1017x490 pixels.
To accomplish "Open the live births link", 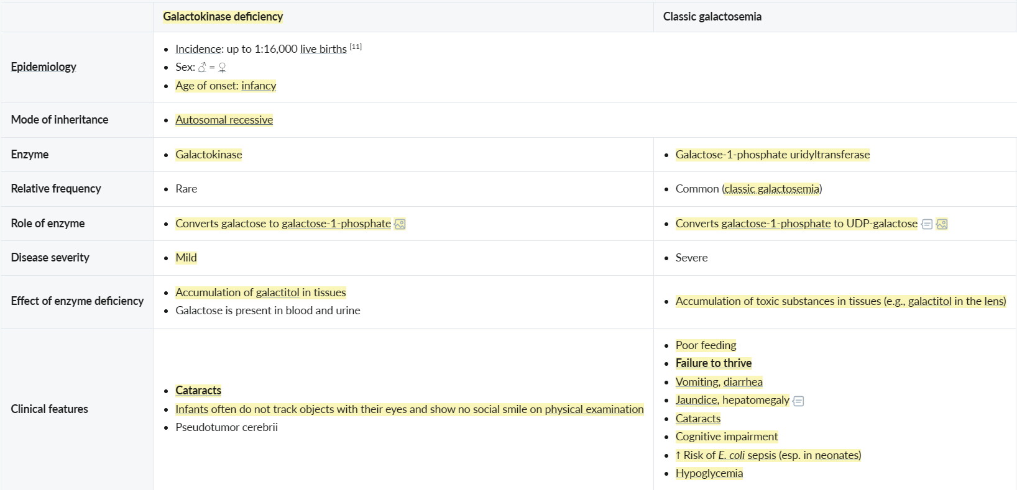I will pos(323,49).
